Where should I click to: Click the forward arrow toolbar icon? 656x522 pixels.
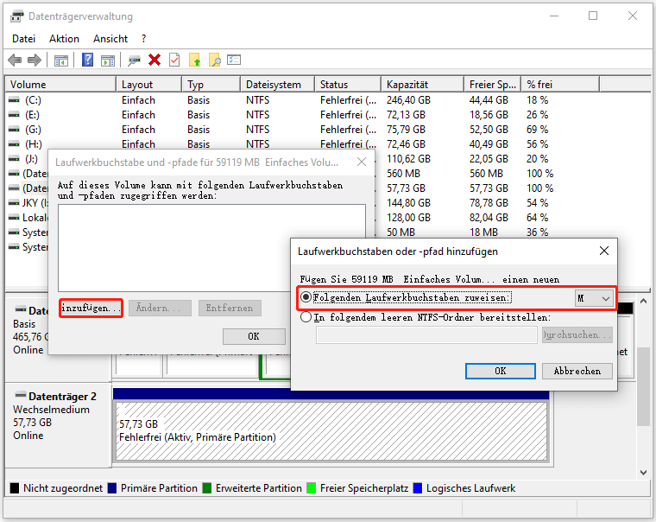click(35, 60)
